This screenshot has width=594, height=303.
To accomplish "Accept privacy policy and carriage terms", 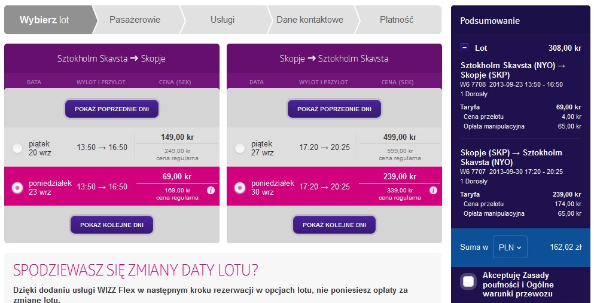I will (x=468, y=281).
